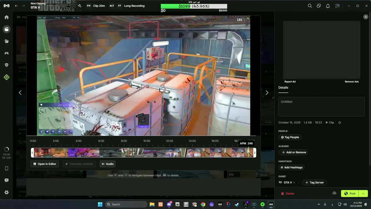371x209 pixels.
Task: Favorite the clip with the star icon
Action: (x=340, y=122)
